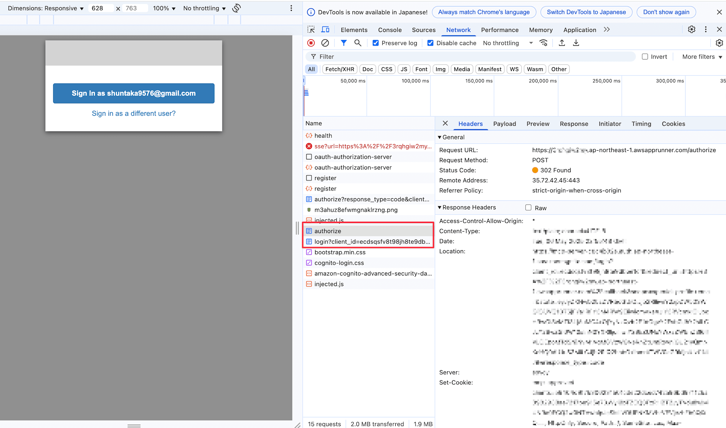Open the Timing tab
The image size is (726, 428).
(x=641, y=124)
